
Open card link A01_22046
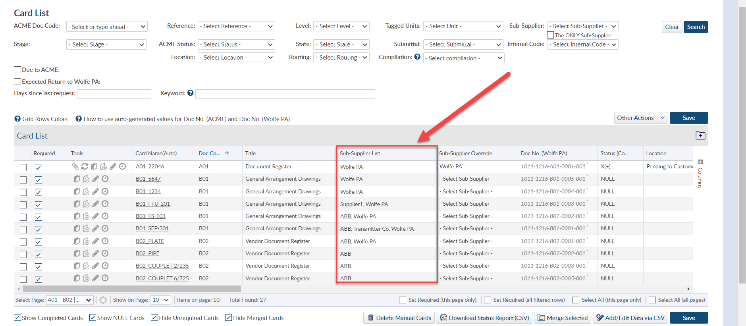pos(150,166)
